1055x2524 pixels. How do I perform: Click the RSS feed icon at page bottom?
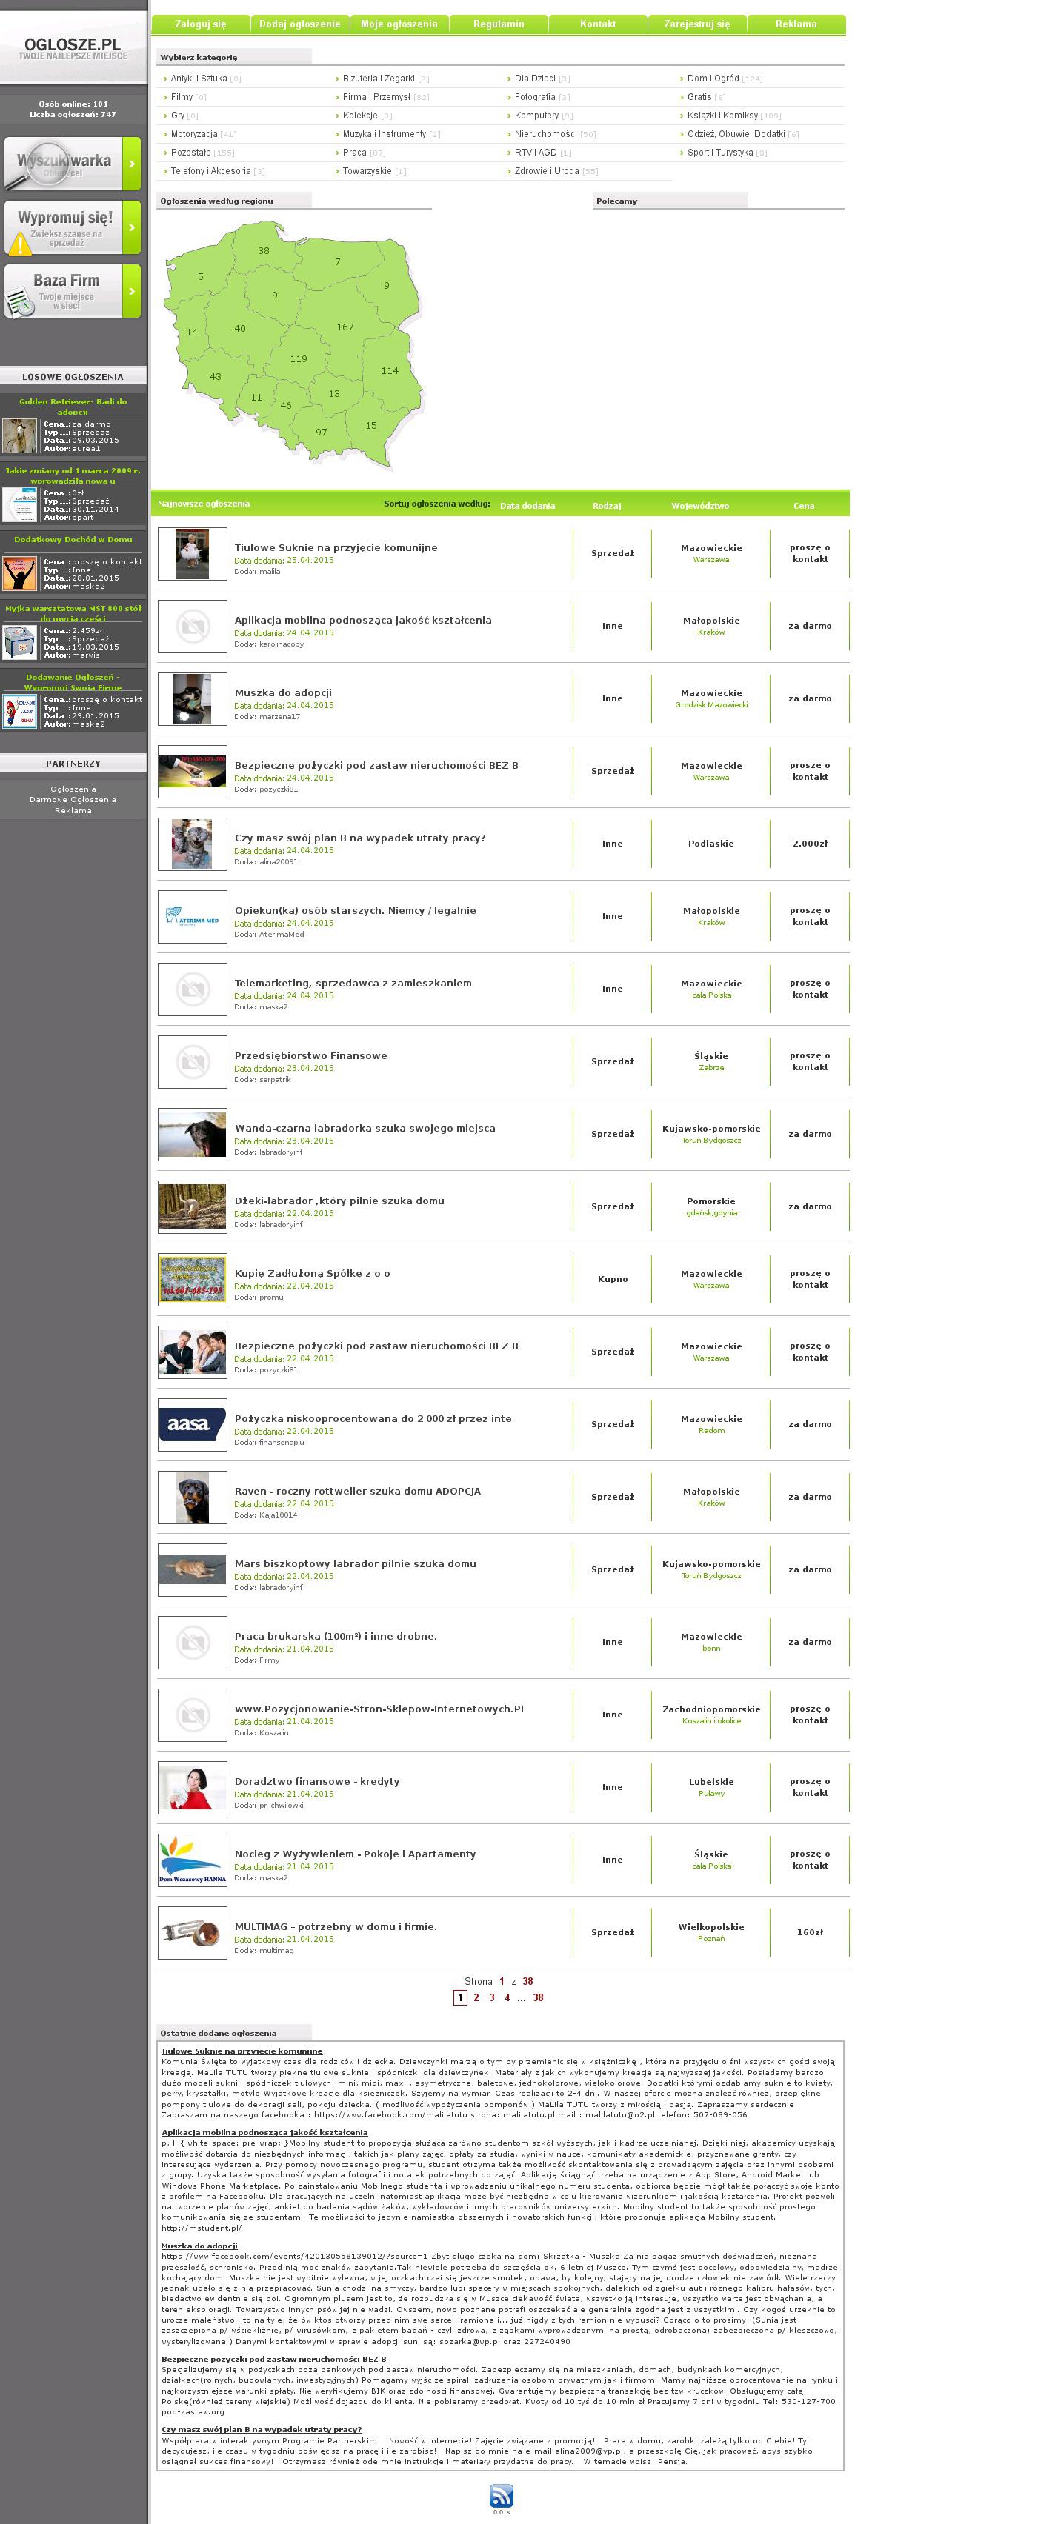click(500, 2494)
